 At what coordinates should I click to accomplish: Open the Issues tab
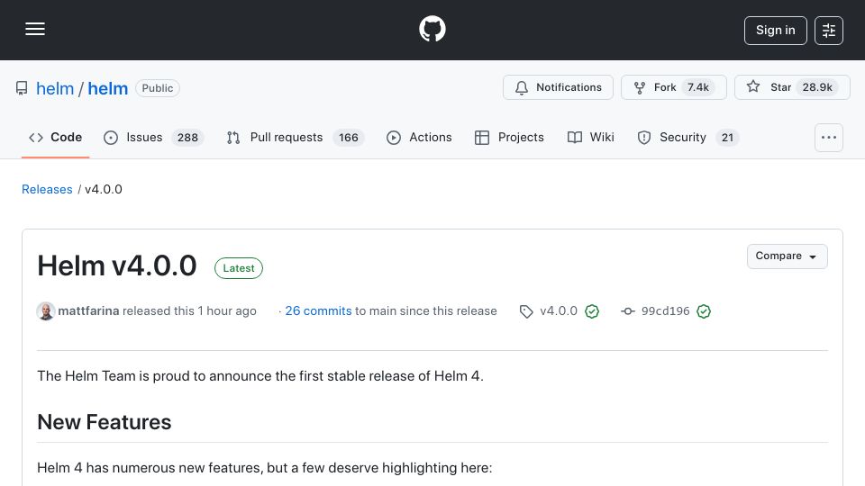tap(153, 137)
